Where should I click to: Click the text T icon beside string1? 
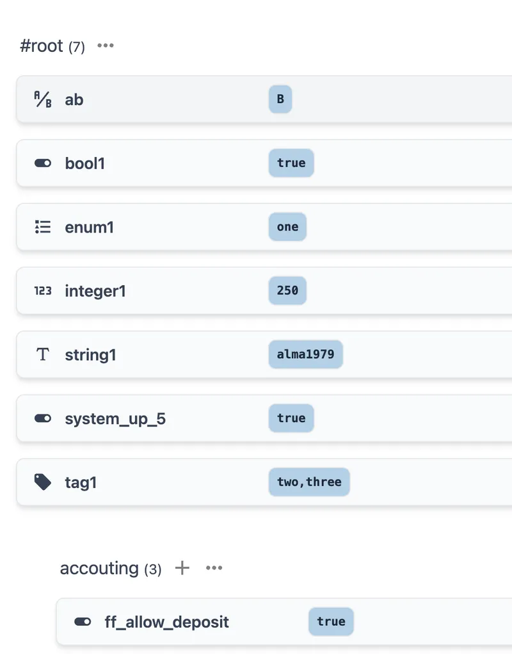[43, 355]
